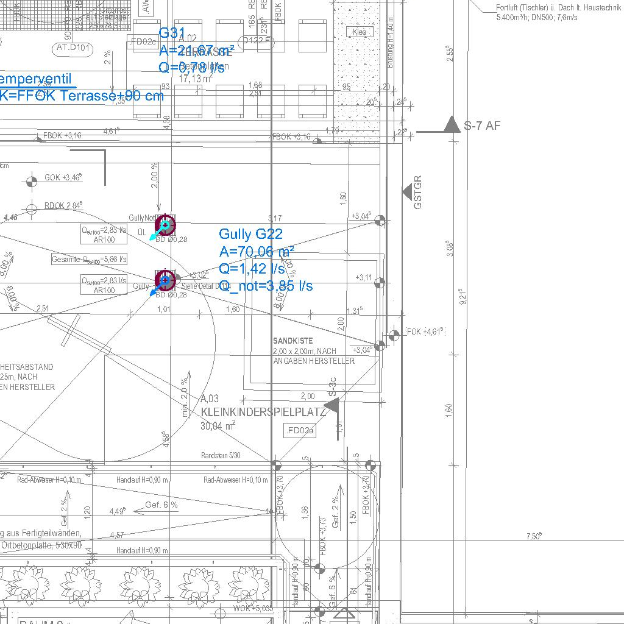624x624 pixels.
Task: Select the 'HEITSABSTAND' note text
Action: (27, 367)
